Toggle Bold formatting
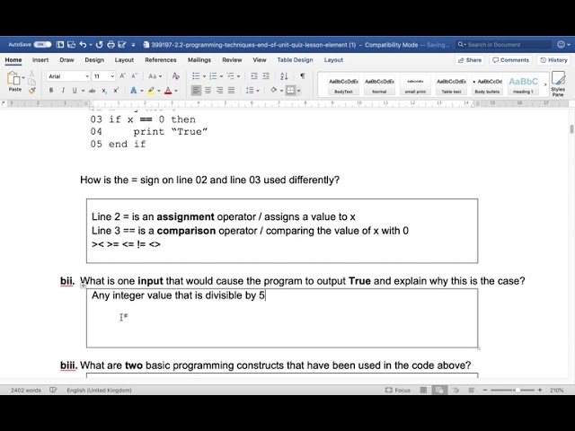The width and height of the screenshot is (575, 431). tap(51, 91)
